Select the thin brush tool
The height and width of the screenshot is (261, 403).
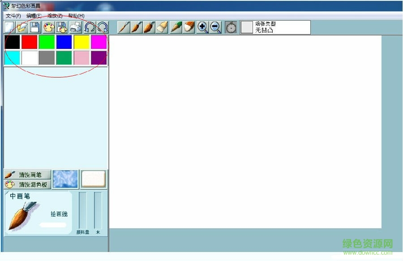point(124,27)
